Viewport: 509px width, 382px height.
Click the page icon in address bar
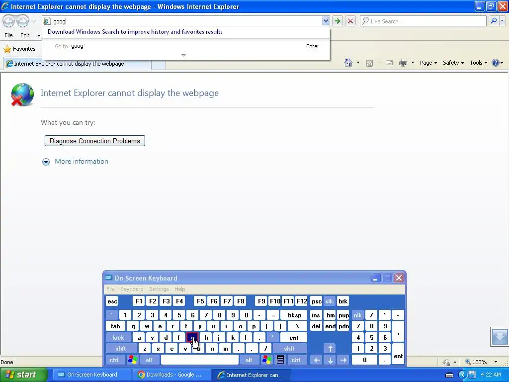click(x=47, y=21)
